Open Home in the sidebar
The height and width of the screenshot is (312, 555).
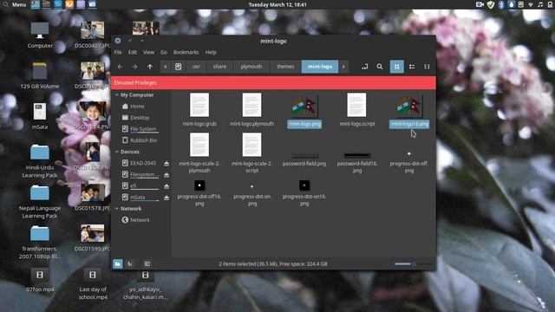pos(137,106)
